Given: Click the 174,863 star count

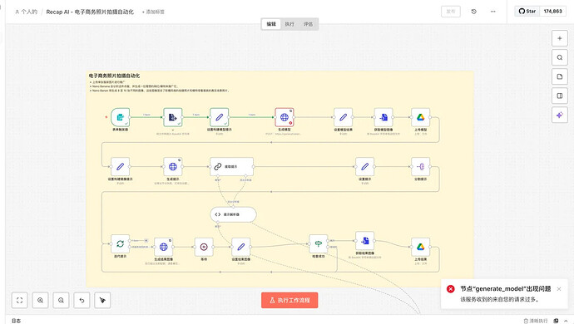Looking at the screenshot, I should [x=552, y=12].
